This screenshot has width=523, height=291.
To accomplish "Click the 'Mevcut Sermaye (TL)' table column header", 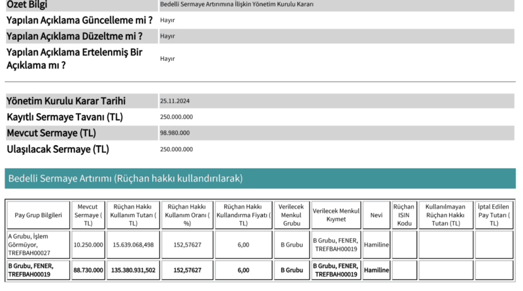I will pos(88,215).
